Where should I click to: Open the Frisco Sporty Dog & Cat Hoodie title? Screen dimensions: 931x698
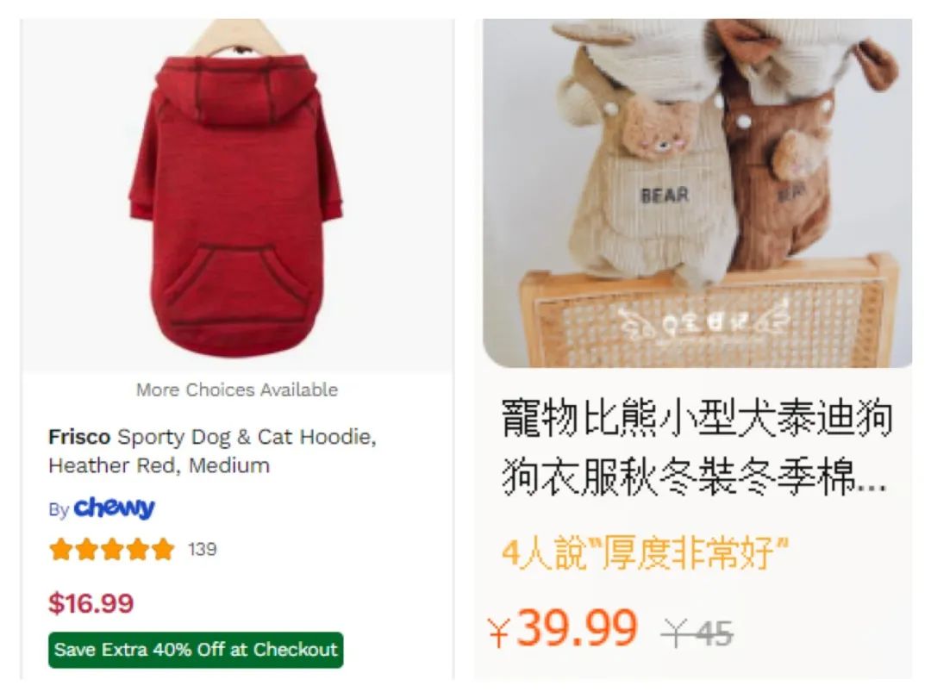pyautogui.click(x=213, y=451)
